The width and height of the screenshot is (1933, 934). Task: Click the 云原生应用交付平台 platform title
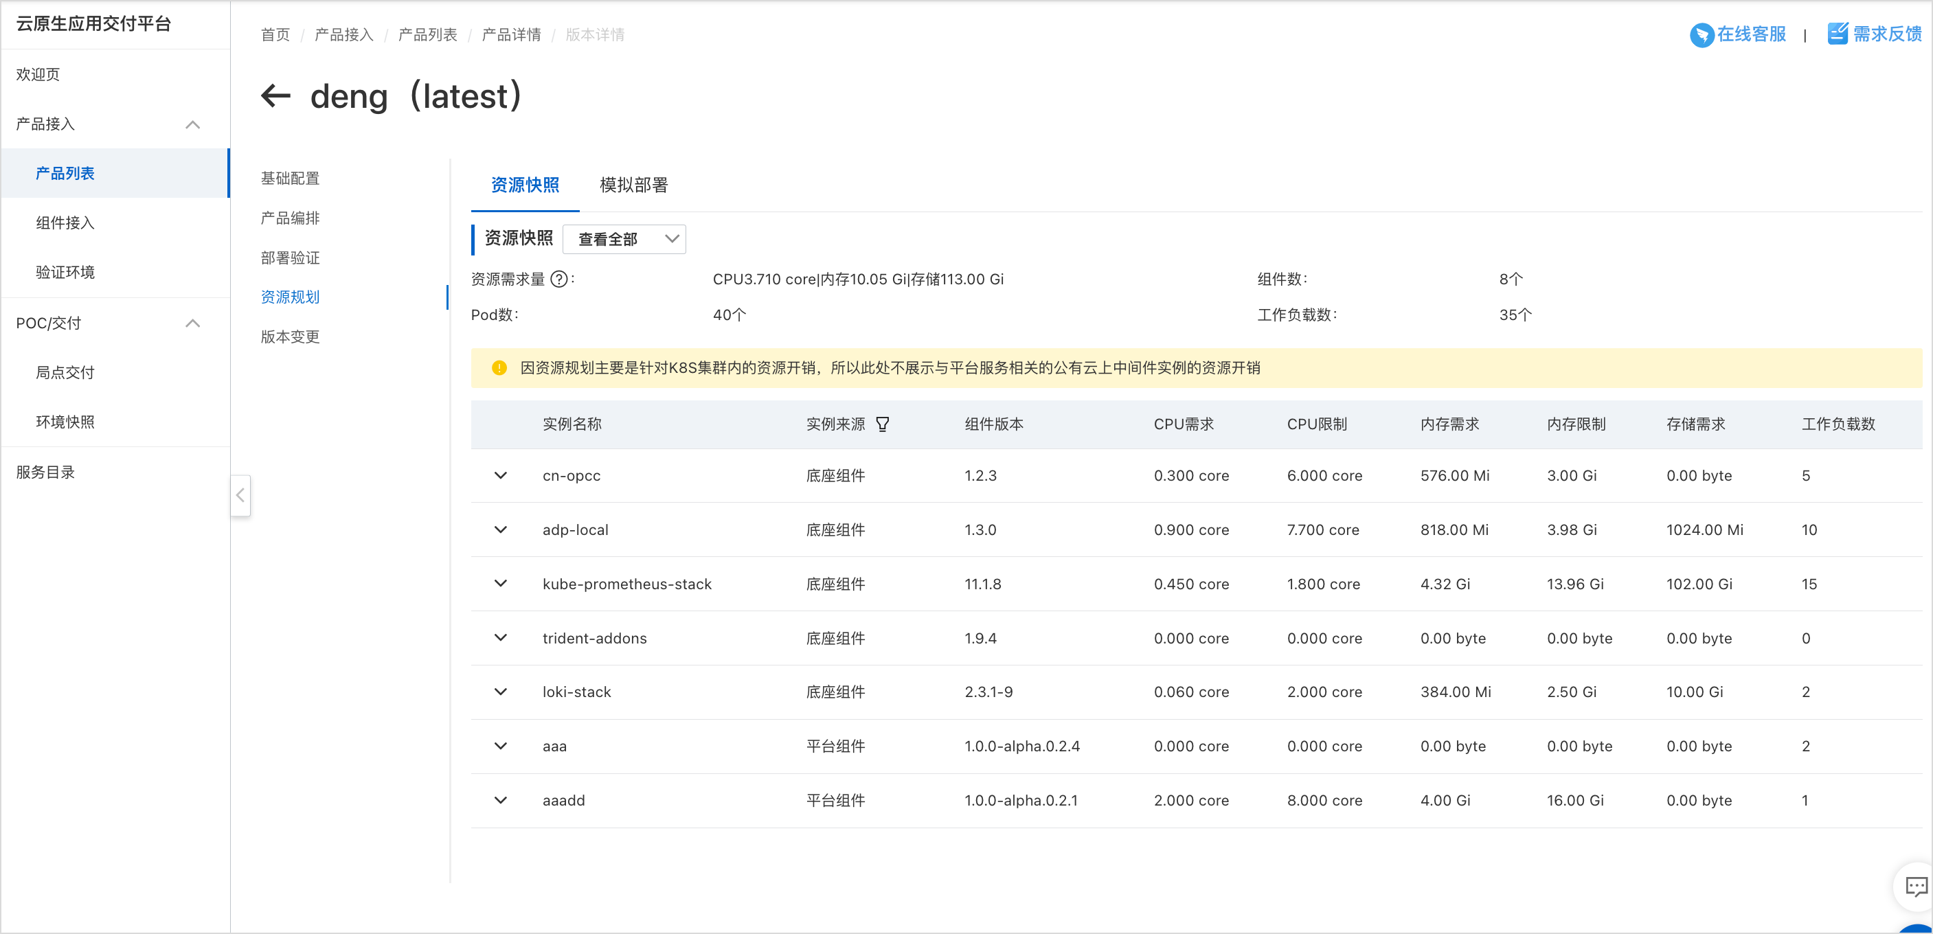(x=94, y=24)
